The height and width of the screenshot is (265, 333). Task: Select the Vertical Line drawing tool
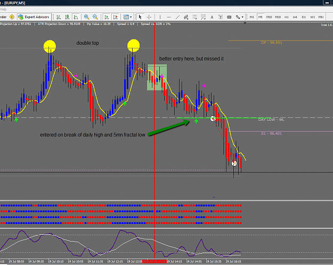(x=160, y=17)
